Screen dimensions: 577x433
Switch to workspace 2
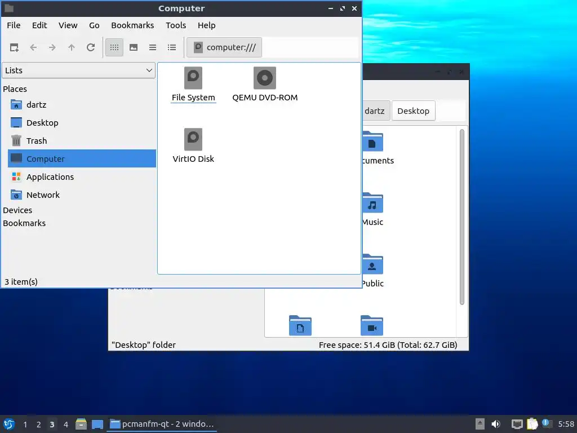(39, 425)
